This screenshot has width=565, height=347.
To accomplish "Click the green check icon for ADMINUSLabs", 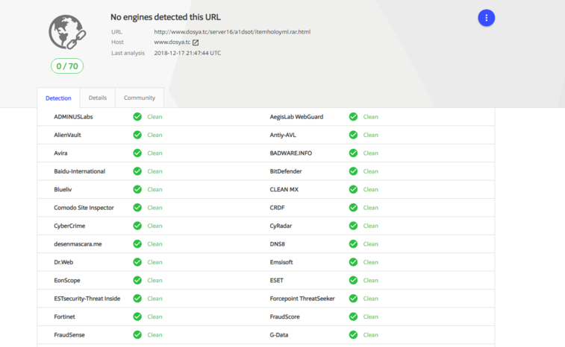I will pyautogui.click(x=137, y=116).
